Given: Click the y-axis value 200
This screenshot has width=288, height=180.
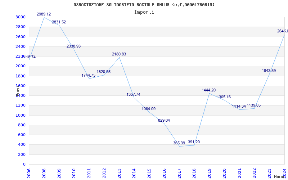Looking at the screenshot, I should coord(22,155).
